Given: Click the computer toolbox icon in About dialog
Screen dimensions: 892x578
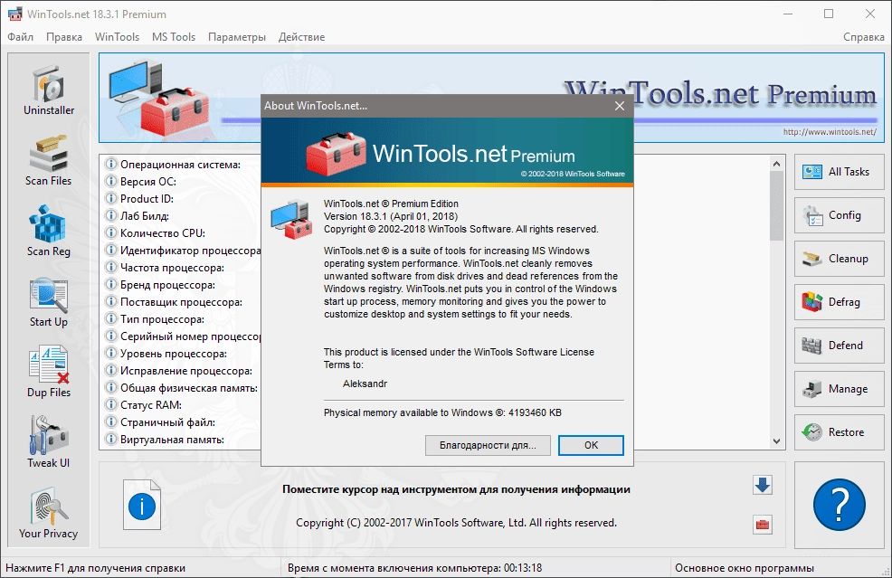Looking at the screenshot, I should [x=291, y=220].
